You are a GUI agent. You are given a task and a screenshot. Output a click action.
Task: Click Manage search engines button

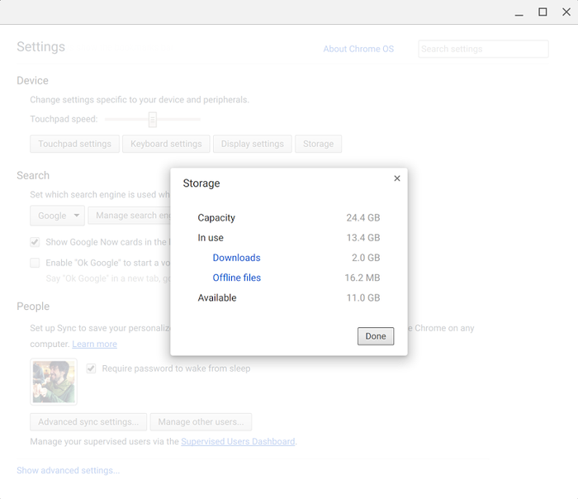(x=130, y=216)
